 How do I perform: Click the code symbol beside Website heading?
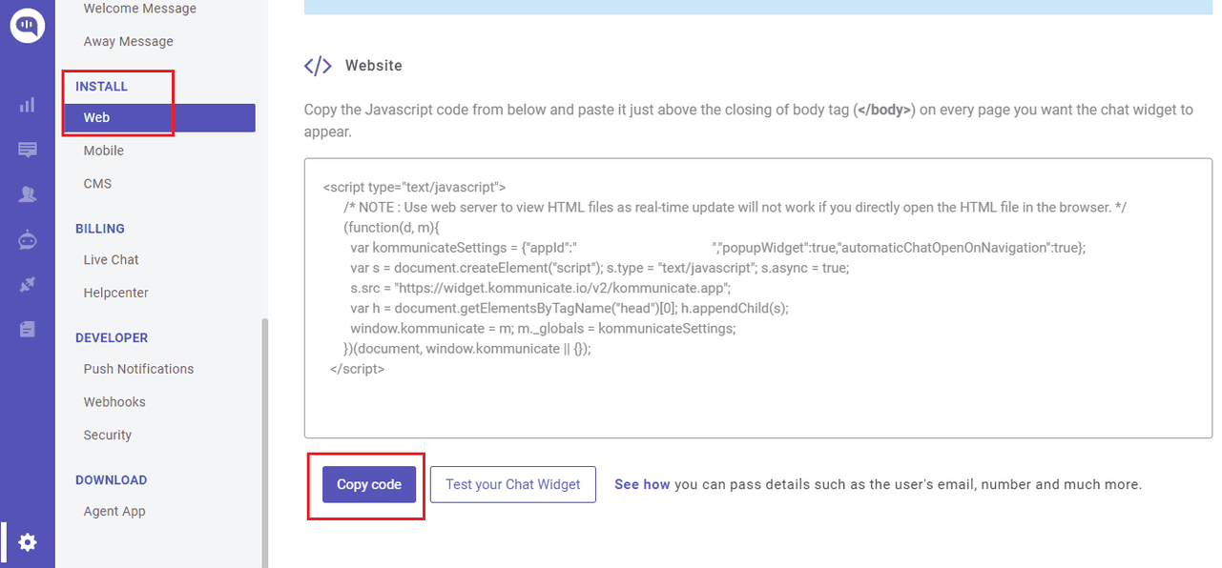(x=318, y=65)
